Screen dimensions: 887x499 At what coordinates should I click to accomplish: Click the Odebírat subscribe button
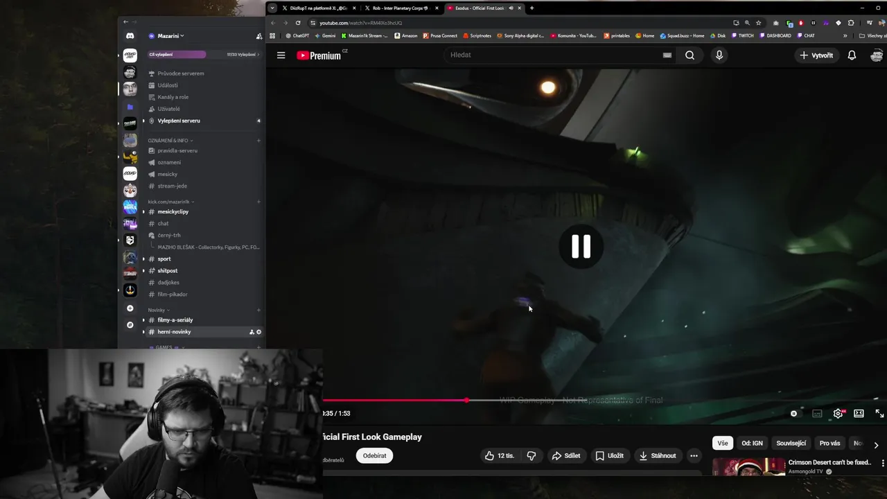374,455
